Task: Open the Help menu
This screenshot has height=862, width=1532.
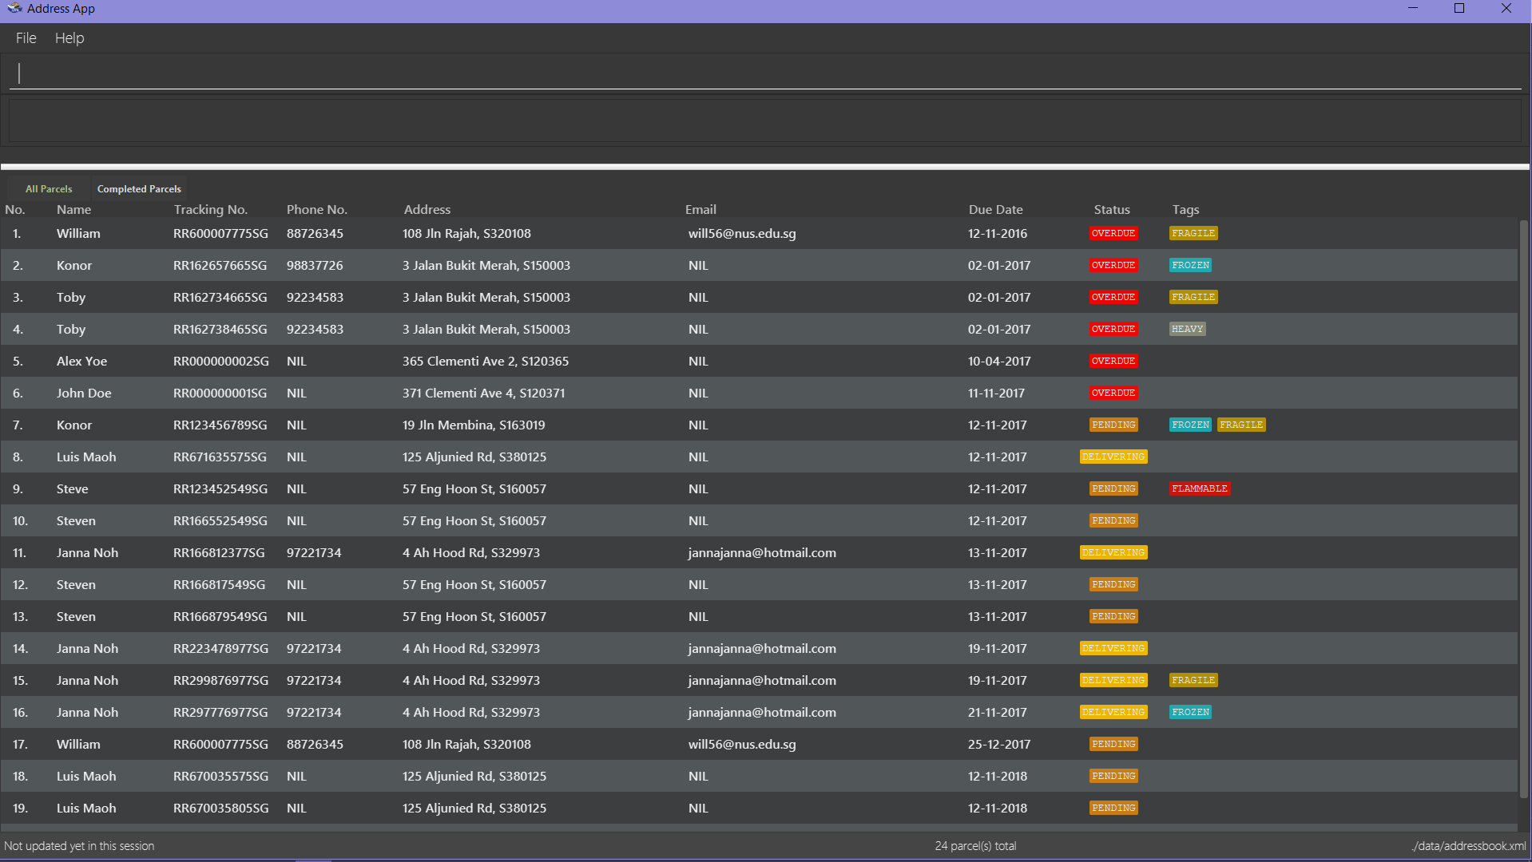Action: coord(69,38)
